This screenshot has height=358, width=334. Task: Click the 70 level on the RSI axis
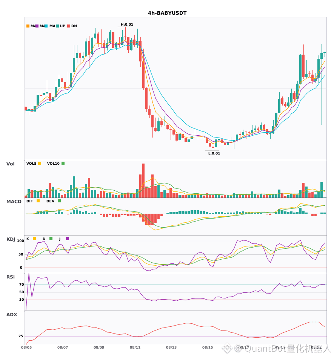22,285
